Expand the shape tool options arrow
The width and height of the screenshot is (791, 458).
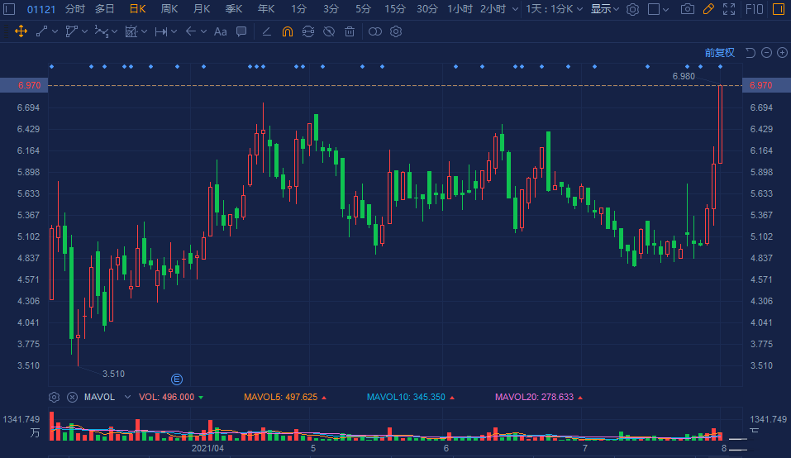pyautogui.click(x=85, y=31)
